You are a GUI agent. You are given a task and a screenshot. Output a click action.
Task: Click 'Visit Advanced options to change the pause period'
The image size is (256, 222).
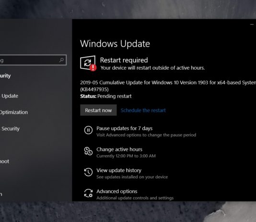click(x=146, y=135)
